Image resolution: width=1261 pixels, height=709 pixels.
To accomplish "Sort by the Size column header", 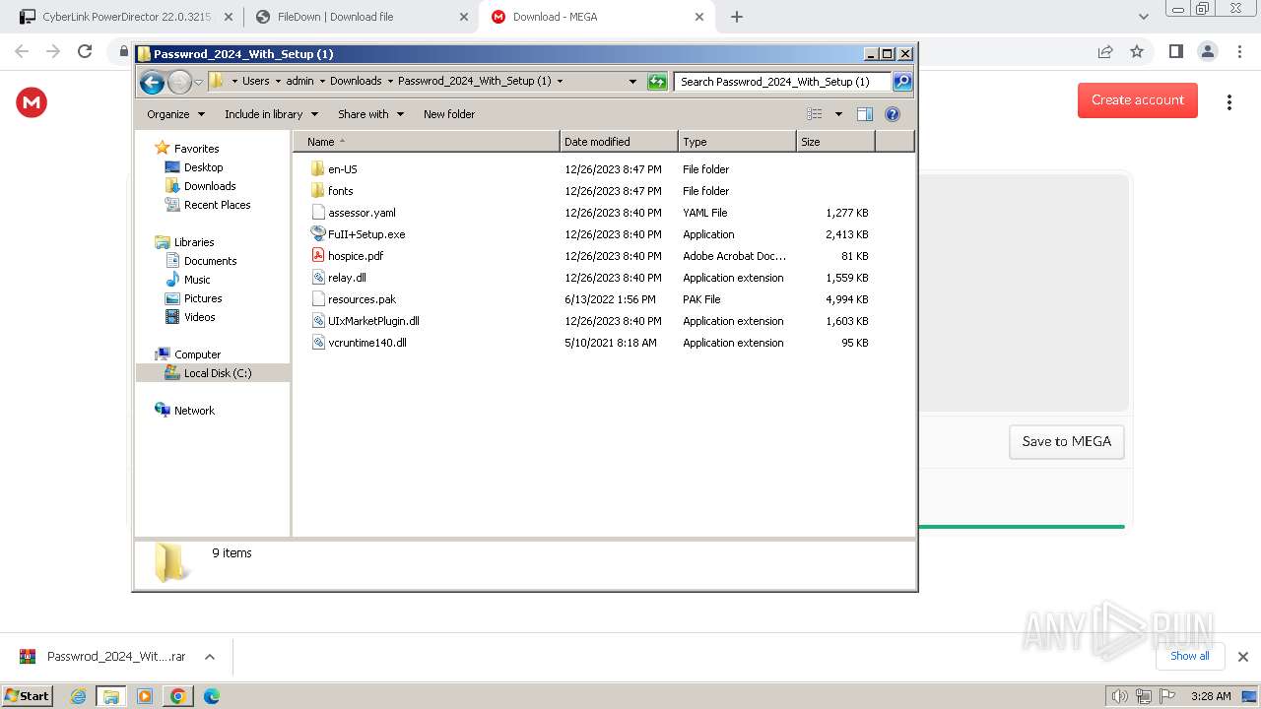I will [835, 142].
